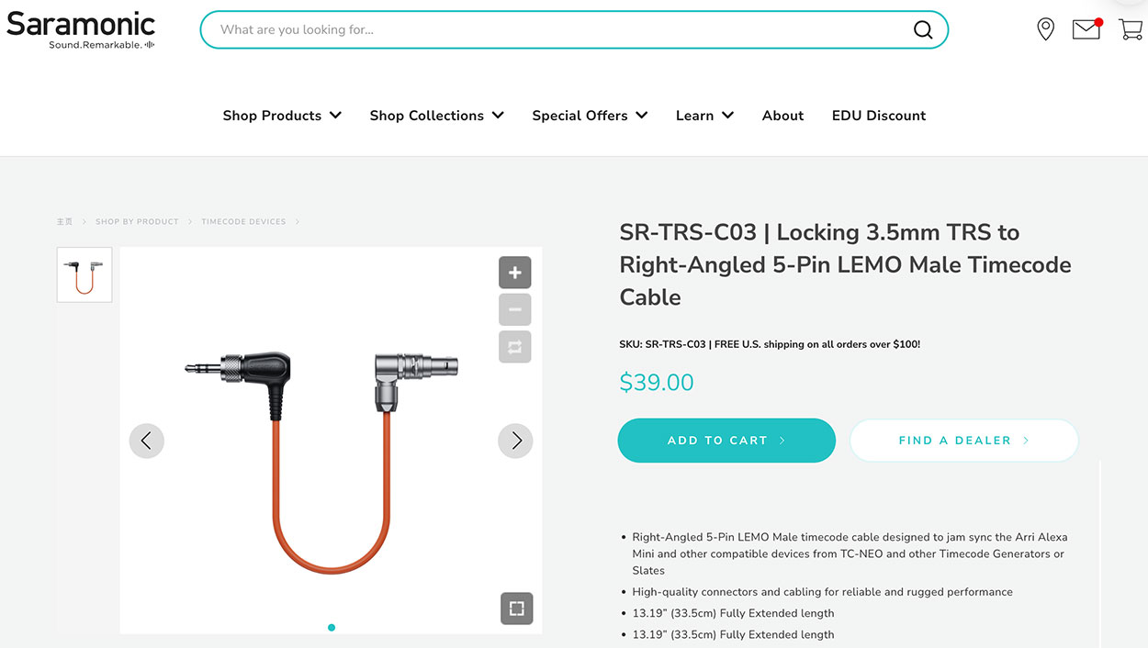1148x648 pixels.
Task: Click the search magnifier icon
Action: pyautogui.click(x=922, y=30)
